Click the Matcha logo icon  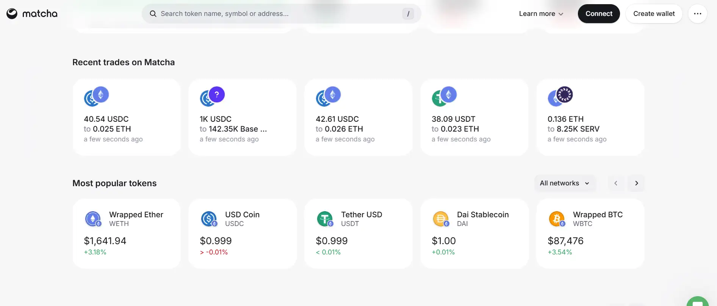click(x=12, y=14)
